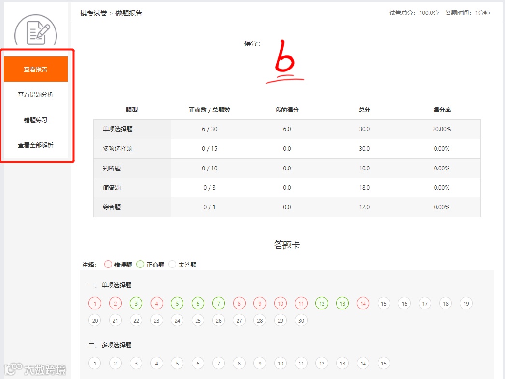
Task: Open unanswered single-choice question 24
Action: click(x=177, y=321)
